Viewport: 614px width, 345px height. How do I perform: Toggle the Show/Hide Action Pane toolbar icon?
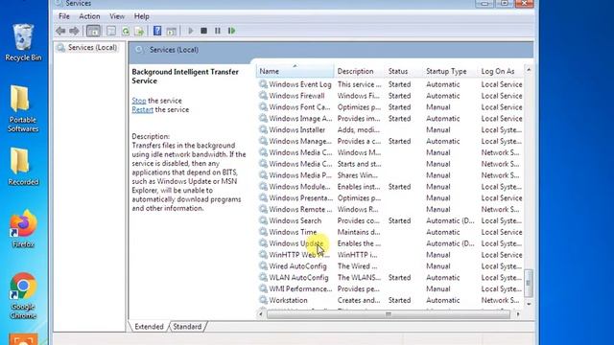tap(171, 31)
